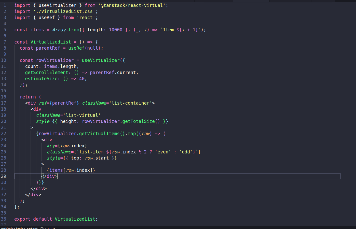Screen dimensions: 356x229
Task: Click line number 29 in the gutter
Action: (4, 176)
